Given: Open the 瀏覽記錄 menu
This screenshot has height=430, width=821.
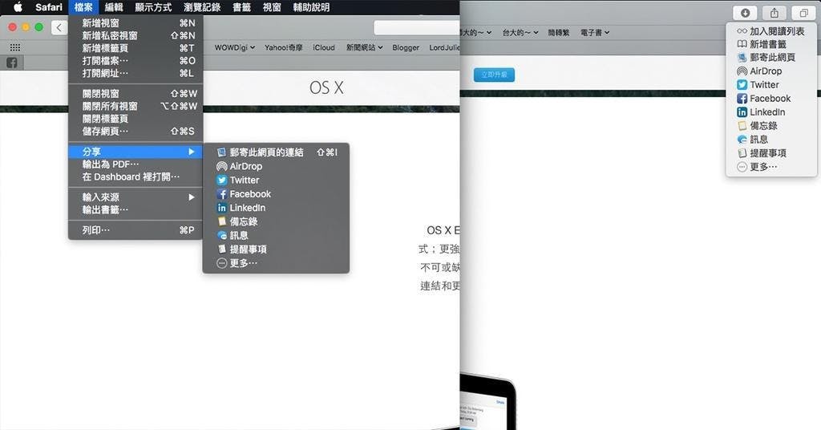Looking at the screenshot, I should pyautogui.click(x=202, y=7).
